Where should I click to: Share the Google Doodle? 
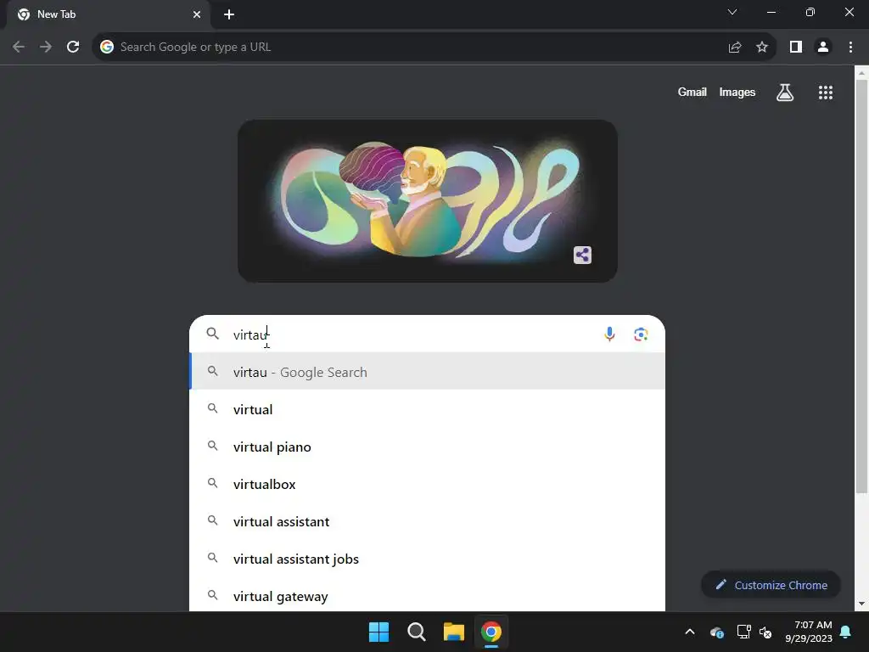pos(582,255)
